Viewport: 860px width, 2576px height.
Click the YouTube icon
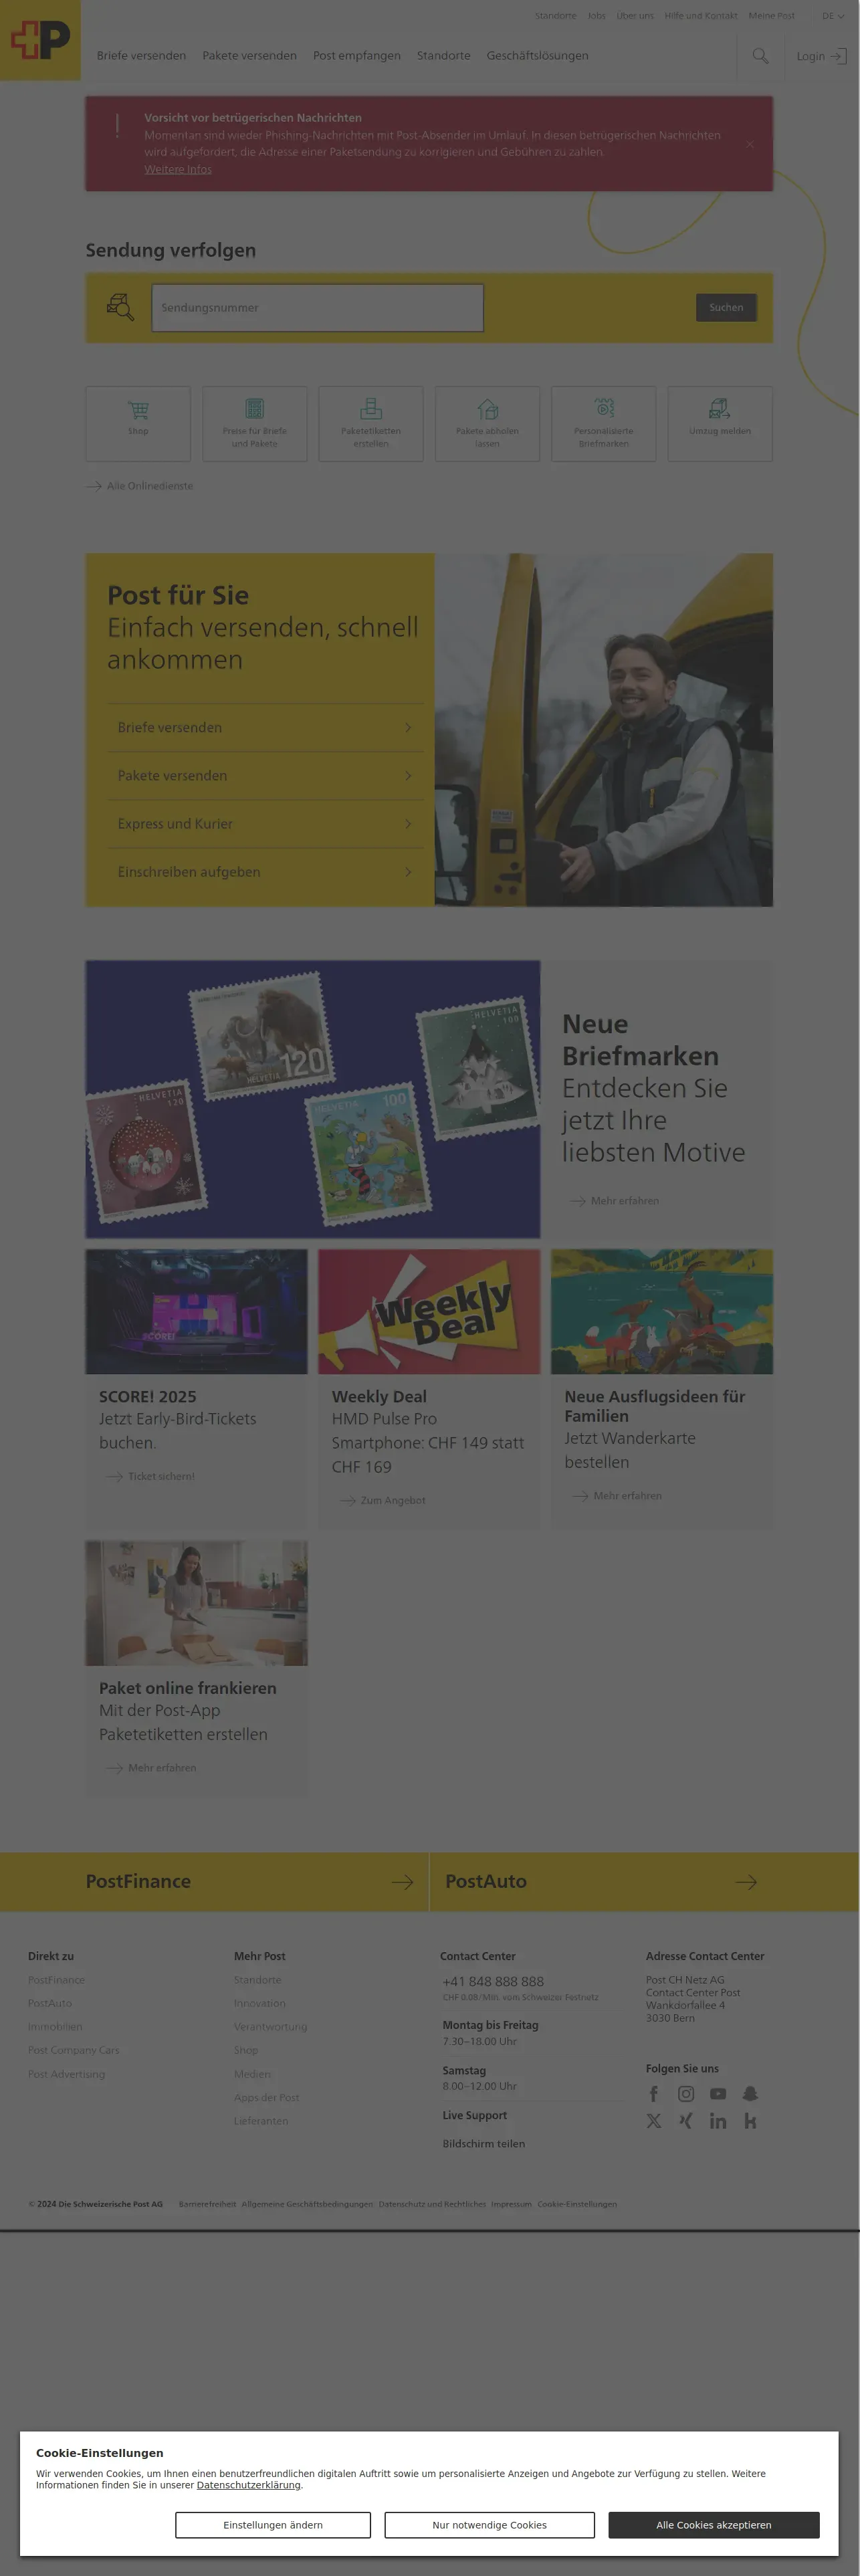[x=718, y=2093]
